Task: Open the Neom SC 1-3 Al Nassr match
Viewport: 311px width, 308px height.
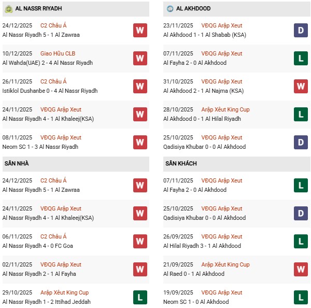Action: pos(40,147)
